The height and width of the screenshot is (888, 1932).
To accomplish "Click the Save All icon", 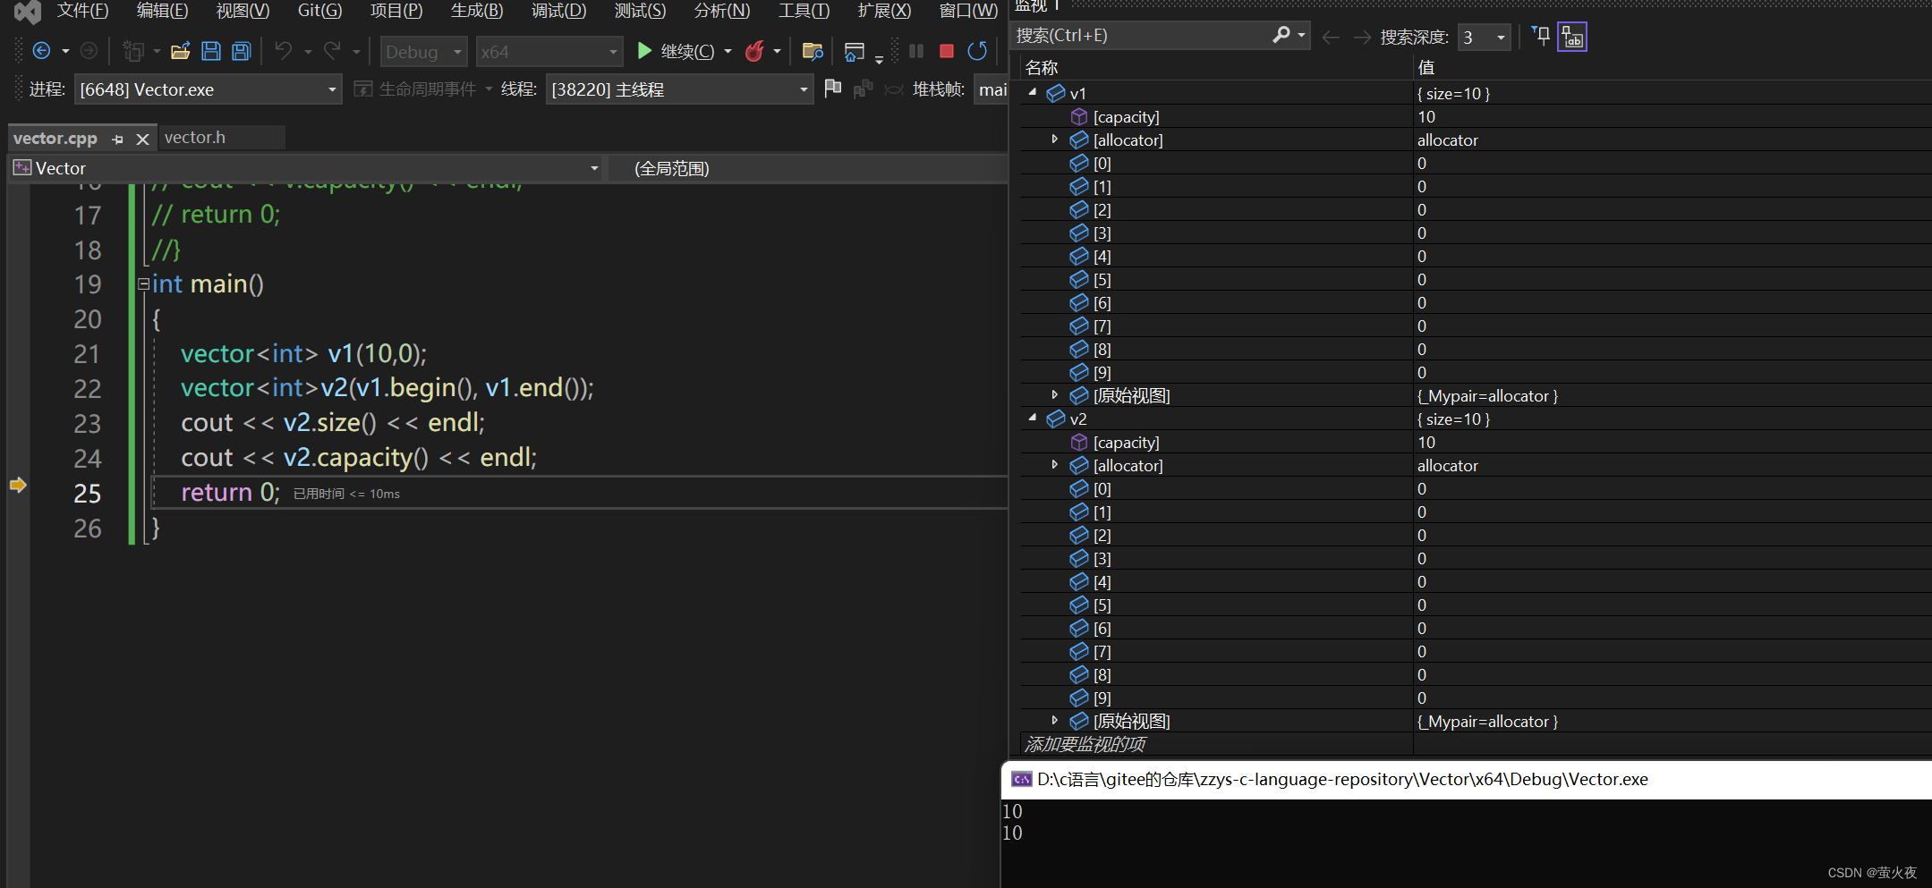I will (240, 51).
